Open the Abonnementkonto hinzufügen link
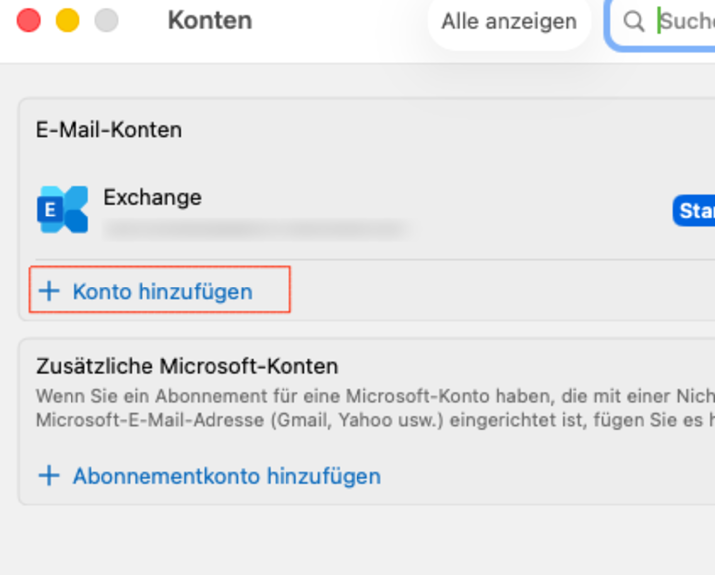 point(226,476)
